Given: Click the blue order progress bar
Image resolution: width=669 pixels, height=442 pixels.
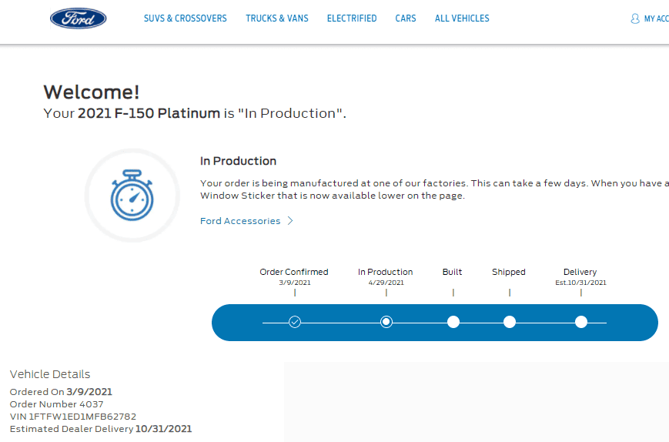Looking at the screenshot, I should (435, 323).
